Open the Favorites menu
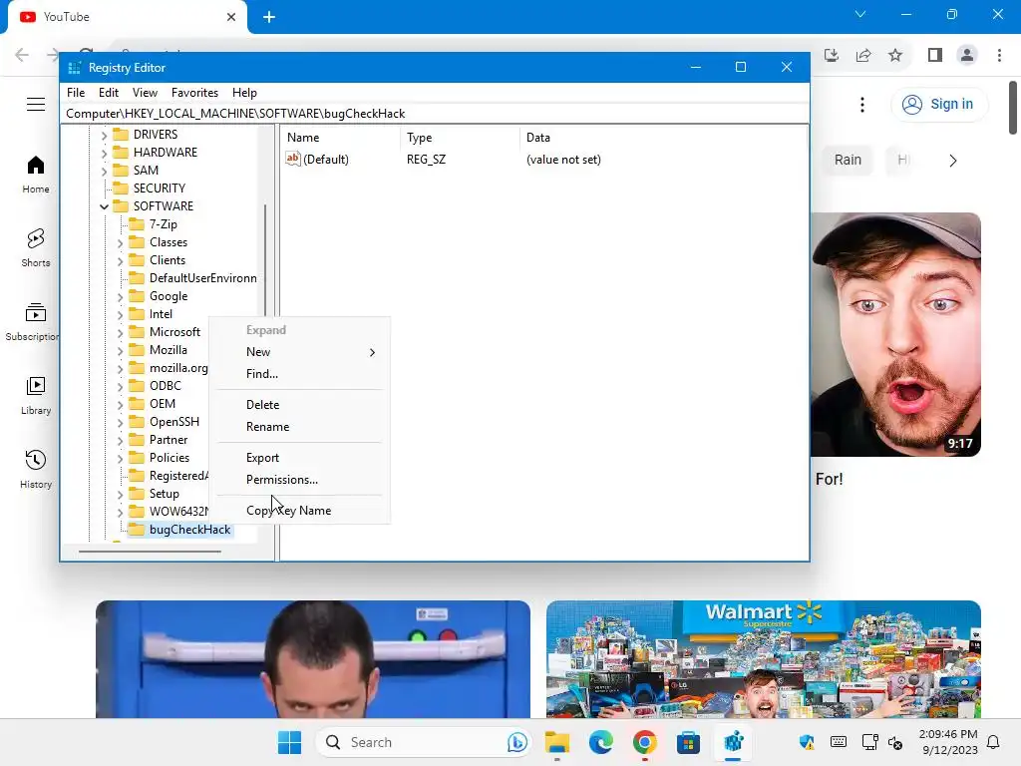The height and width of the screenshot is (766, 1021). point(194,93)
